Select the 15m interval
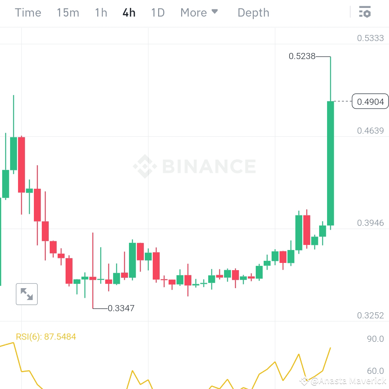 click(x=68, y=13)
